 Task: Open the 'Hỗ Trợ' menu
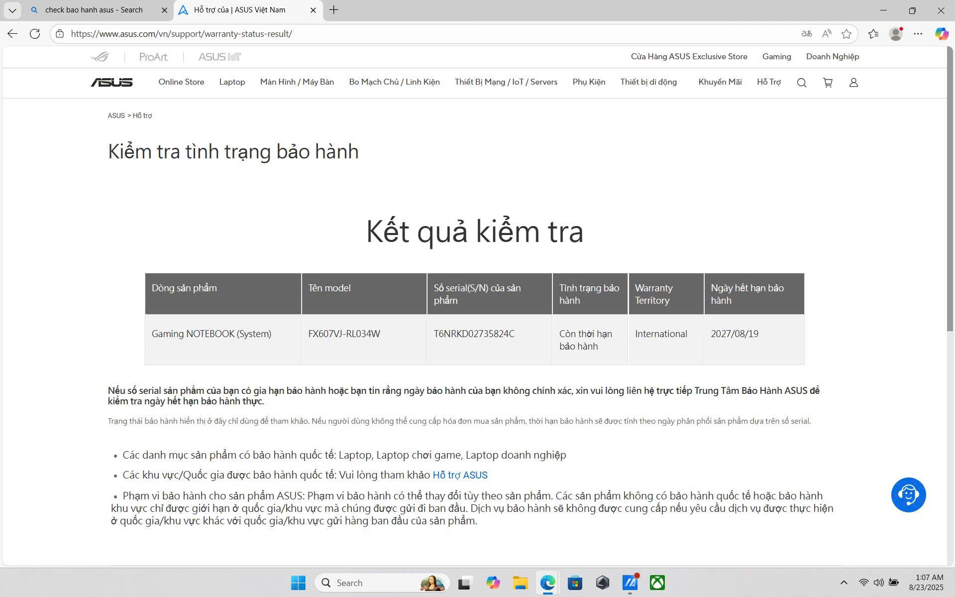(769, 82)
